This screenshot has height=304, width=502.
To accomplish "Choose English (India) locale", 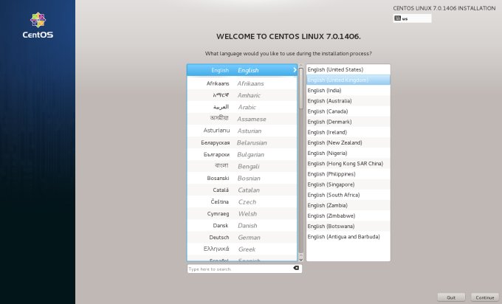I will pos(348,90).
